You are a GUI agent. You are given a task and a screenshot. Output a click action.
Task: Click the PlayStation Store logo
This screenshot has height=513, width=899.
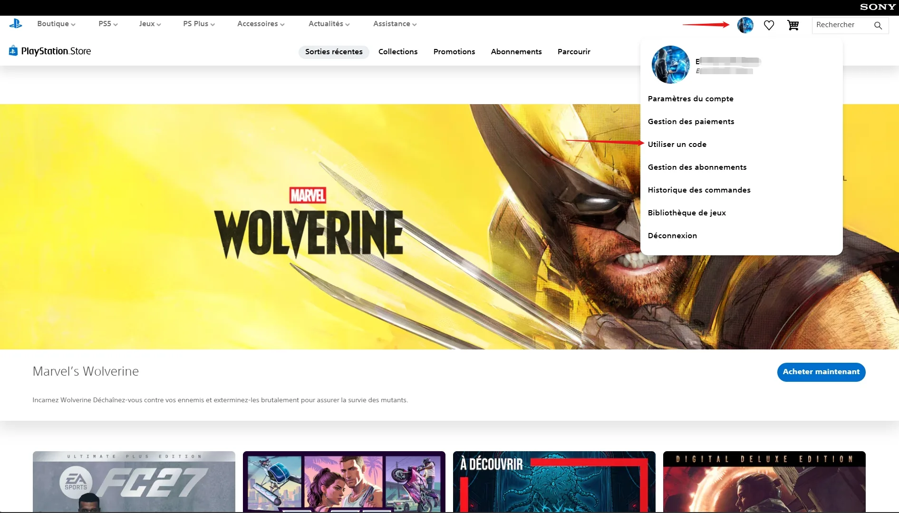(50, 51)
